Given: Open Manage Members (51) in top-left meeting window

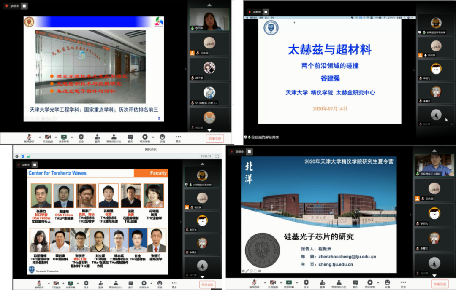Looking at the screenshot, I should click(114, 138).
